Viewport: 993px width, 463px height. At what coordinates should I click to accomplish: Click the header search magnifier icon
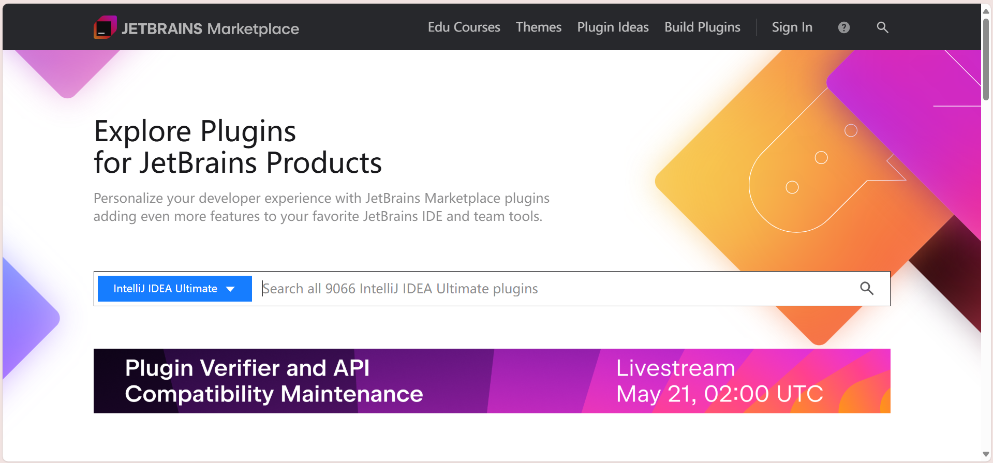coord(882,27)
